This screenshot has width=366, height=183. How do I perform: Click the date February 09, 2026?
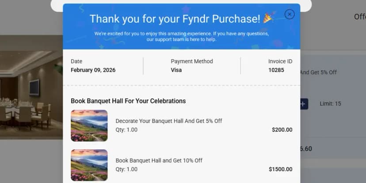pos(93,70)
